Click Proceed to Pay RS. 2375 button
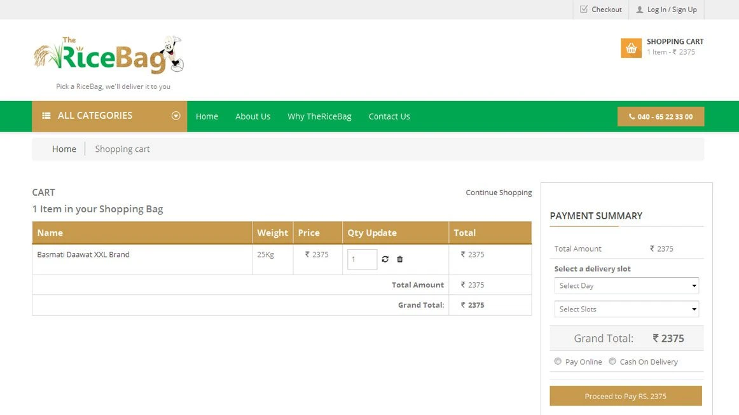Image resolution: width=739 pixels, height=415 pixels. 626,396
